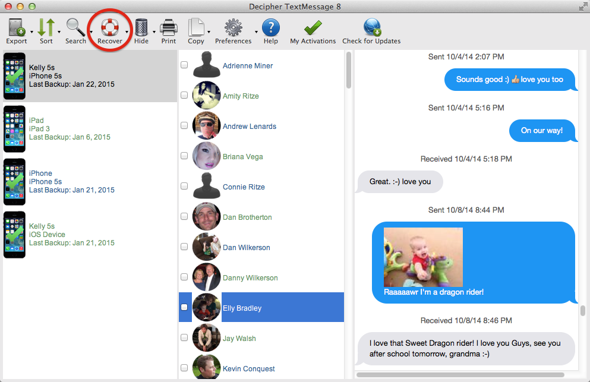Select Kelly 5s iOS Device backup icon
590x382 pixels.
coord(15,235)
